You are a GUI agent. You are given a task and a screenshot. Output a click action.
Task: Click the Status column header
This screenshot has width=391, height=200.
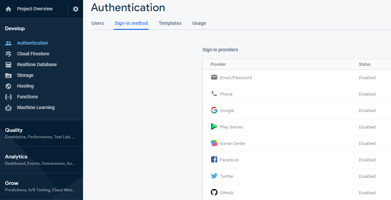click(364, 64)
